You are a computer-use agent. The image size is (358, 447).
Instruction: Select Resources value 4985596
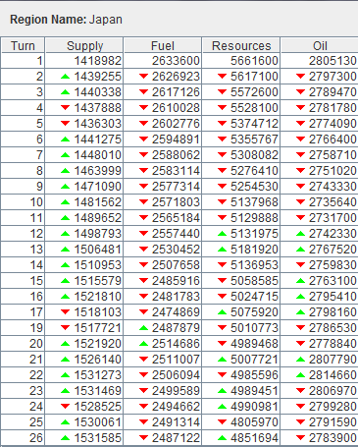[254, 375]
